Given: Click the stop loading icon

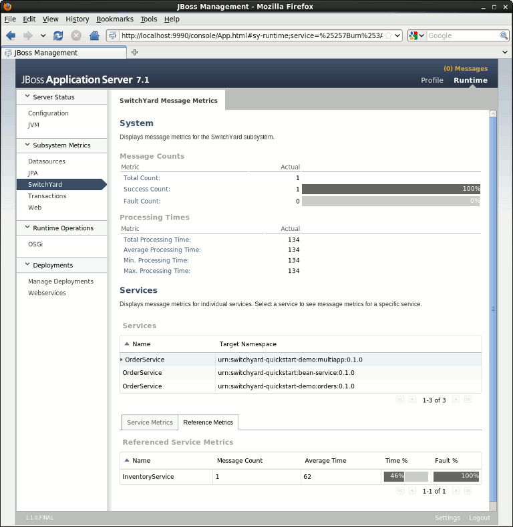Looking at the screenshot, I should [x=76, y=35].
